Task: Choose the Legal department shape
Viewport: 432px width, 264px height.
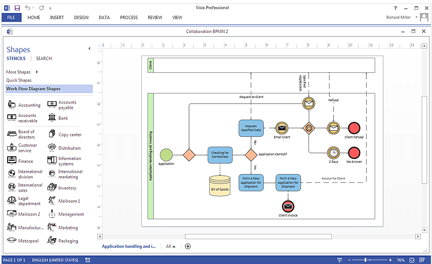Action: click(12, 200)
